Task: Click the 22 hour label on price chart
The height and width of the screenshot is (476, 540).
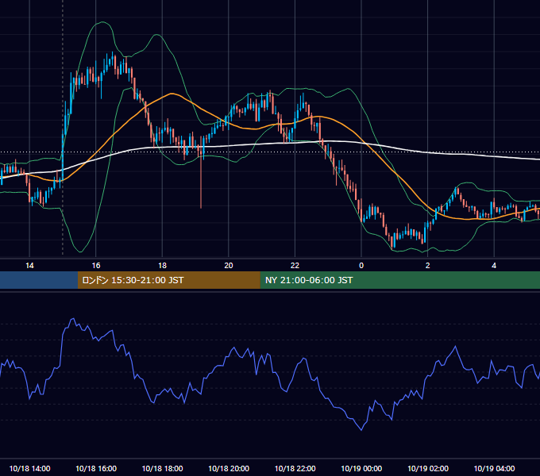Action: [x=295, y=266]
